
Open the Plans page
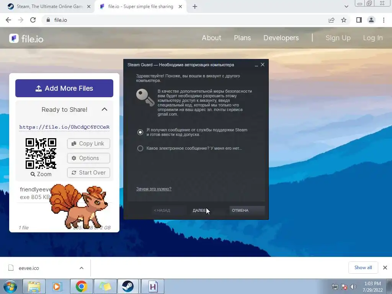[242, 38]
